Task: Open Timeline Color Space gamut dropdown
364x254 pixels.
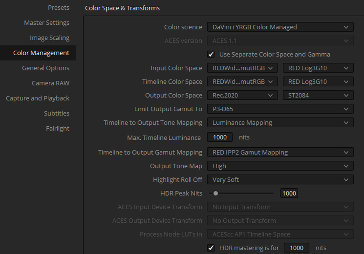Action: coord(242,82)
